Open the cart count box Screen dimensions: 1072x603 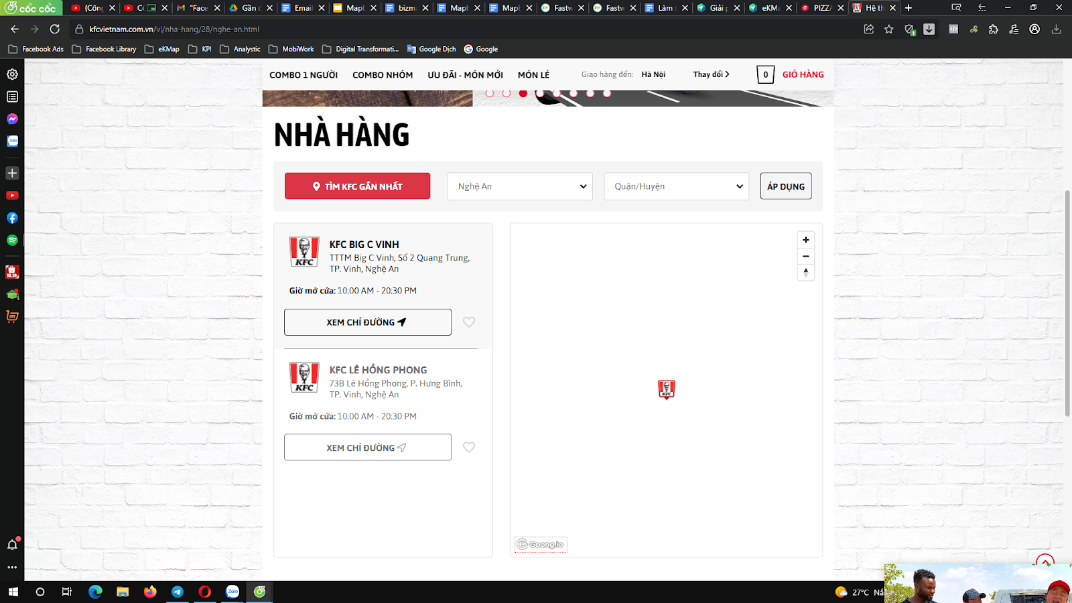765,74
